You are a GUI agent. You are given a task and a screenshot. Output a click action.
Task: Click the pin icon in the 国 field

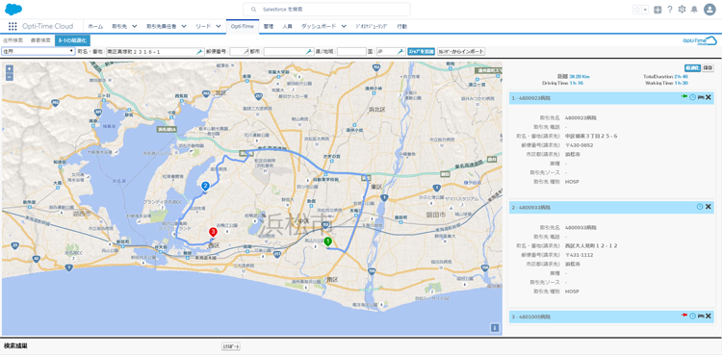(401, 52)
